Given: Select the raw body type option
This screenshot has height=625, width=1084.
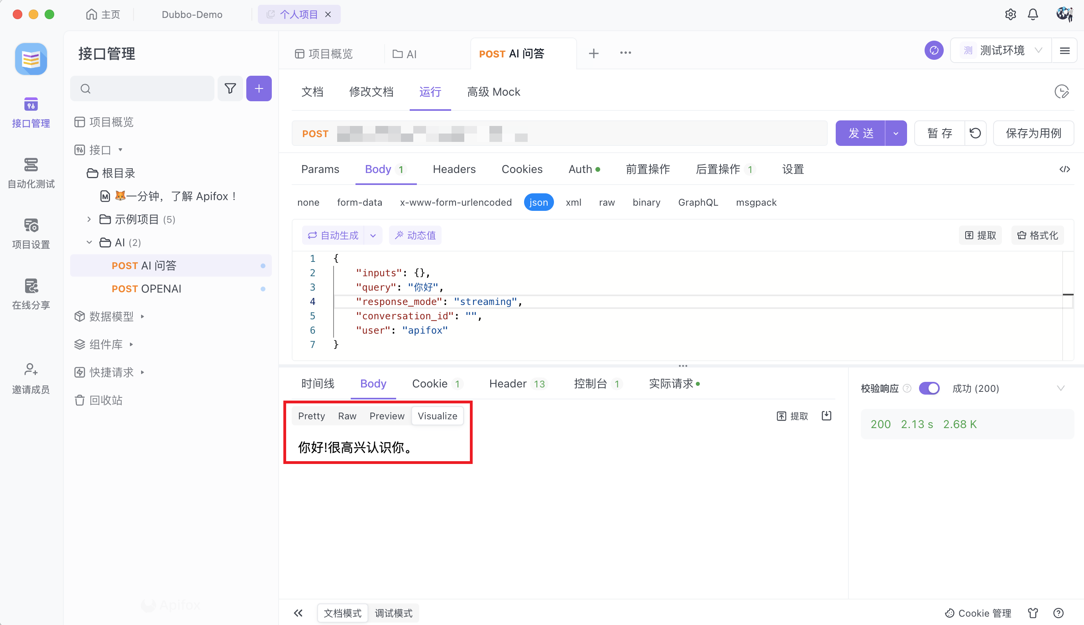Looking at the screenshot, I should tap(607, 202).
